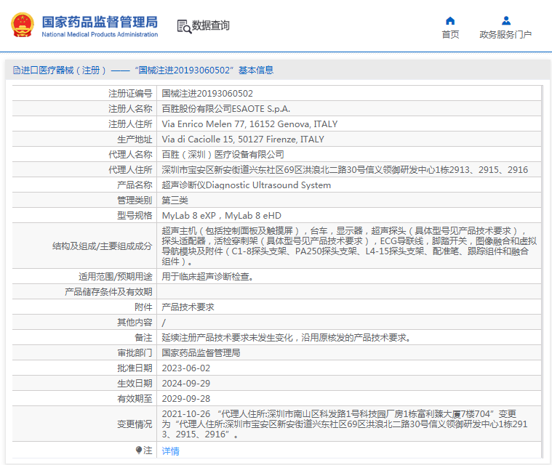Select 结构及组成 description paragraph

point(349,246)
